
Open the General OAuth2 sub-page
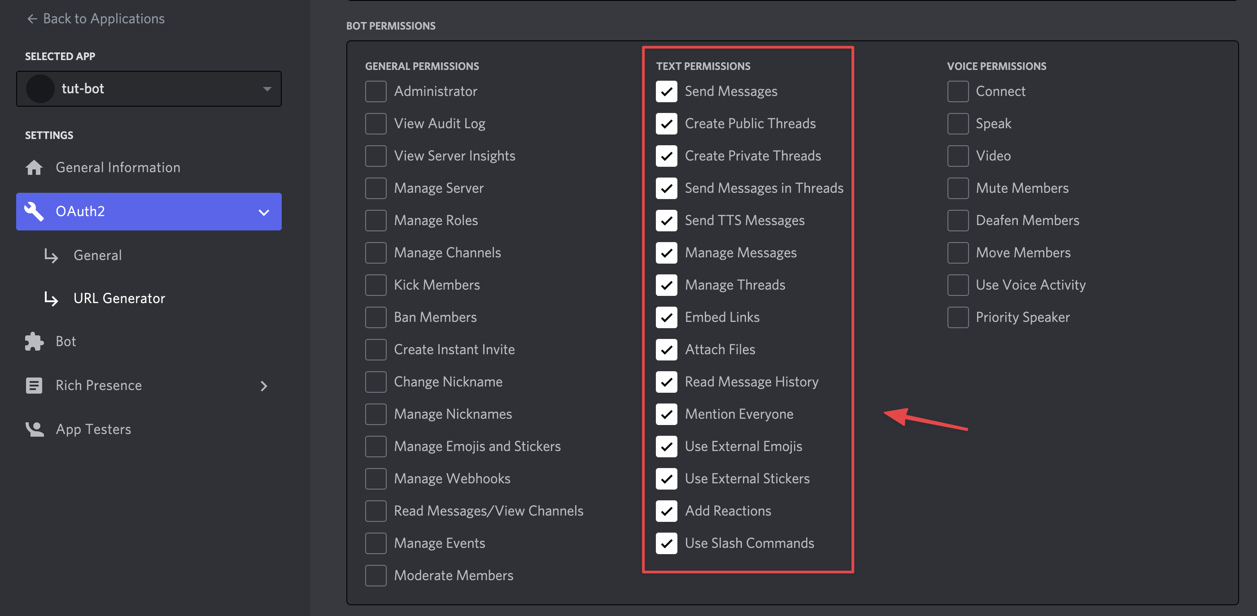pos(98,255)
